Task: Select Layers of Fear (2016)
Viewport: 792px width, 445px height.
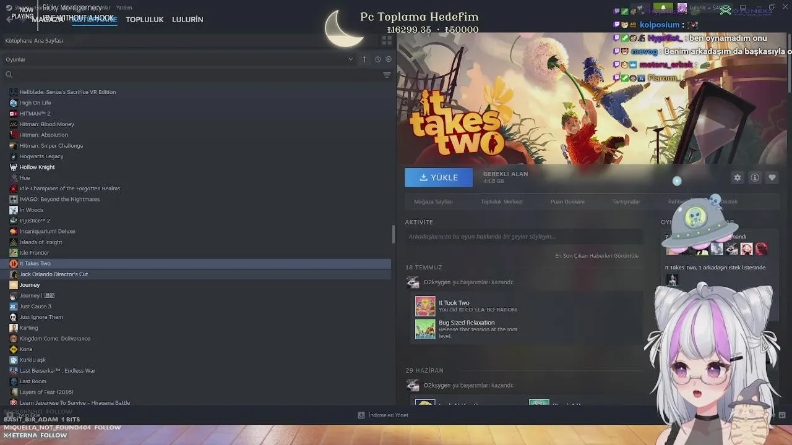Action: (46, 392)
